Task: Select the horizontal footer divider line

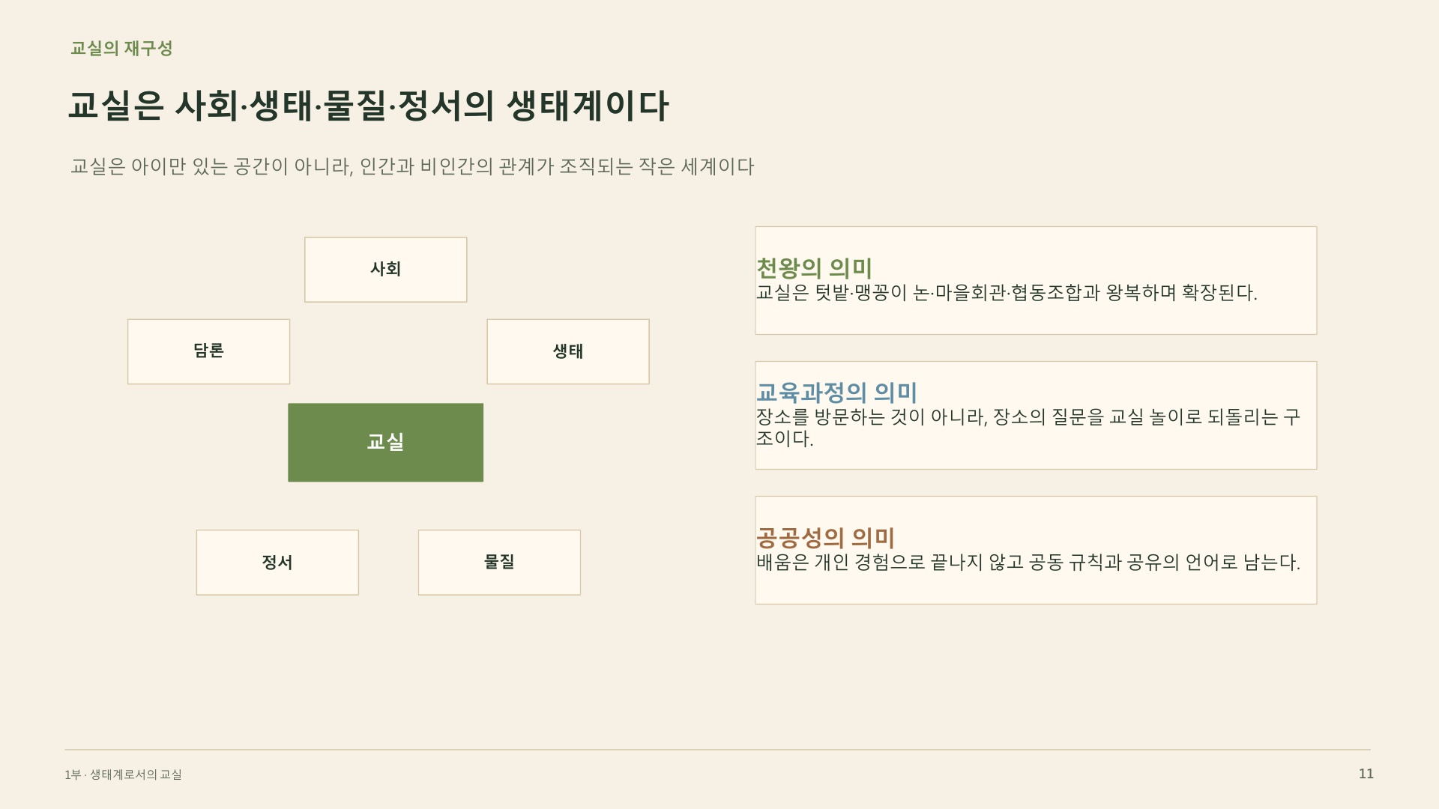Action: pyautogui.click(x=717, y=749)
